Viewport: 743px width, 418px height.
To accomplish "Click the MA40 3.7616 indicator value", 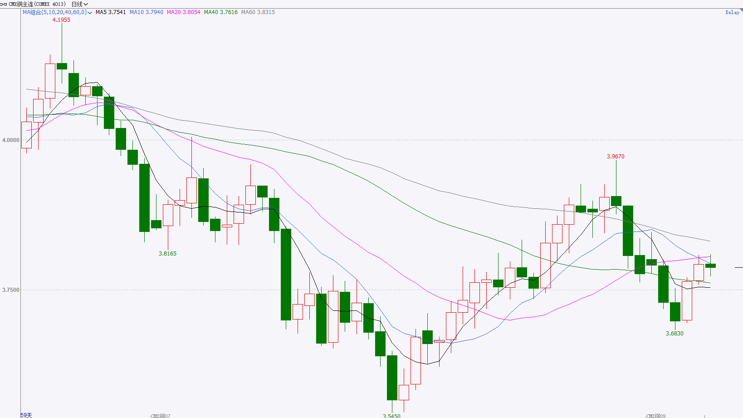I will click(221, 12).
